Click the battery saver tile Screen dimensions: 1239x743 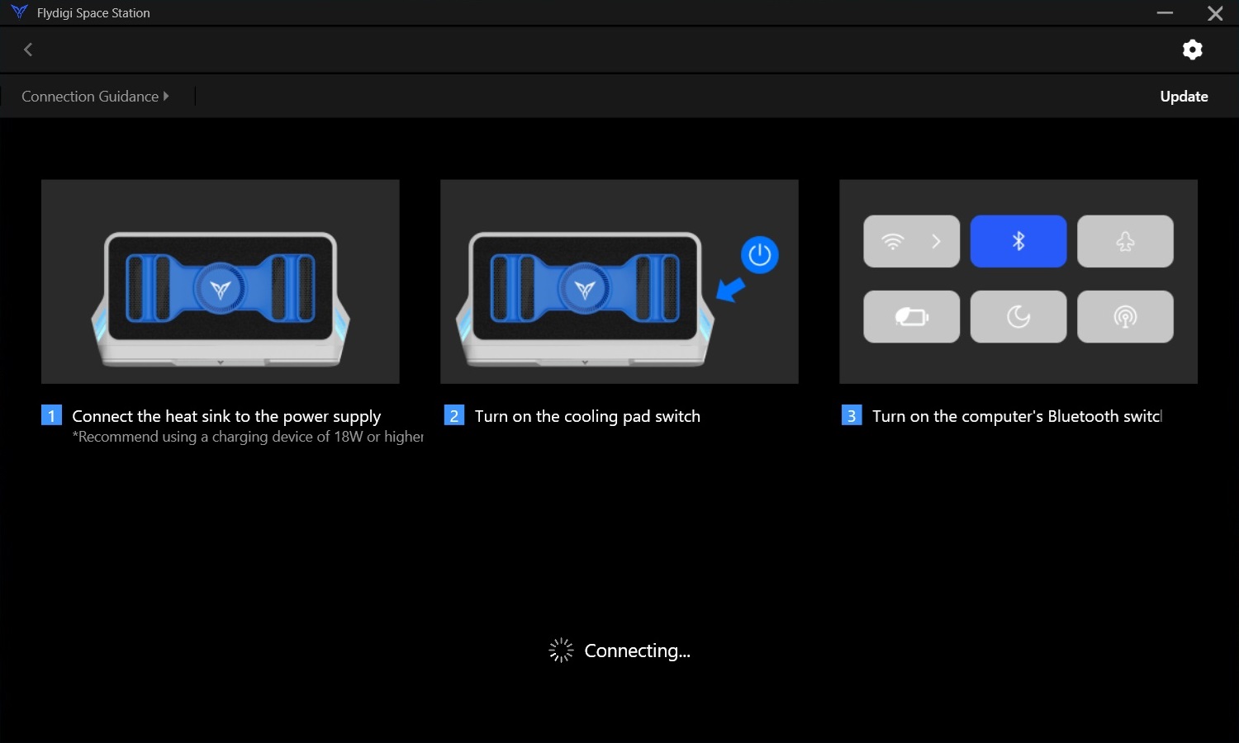[911, 316]
